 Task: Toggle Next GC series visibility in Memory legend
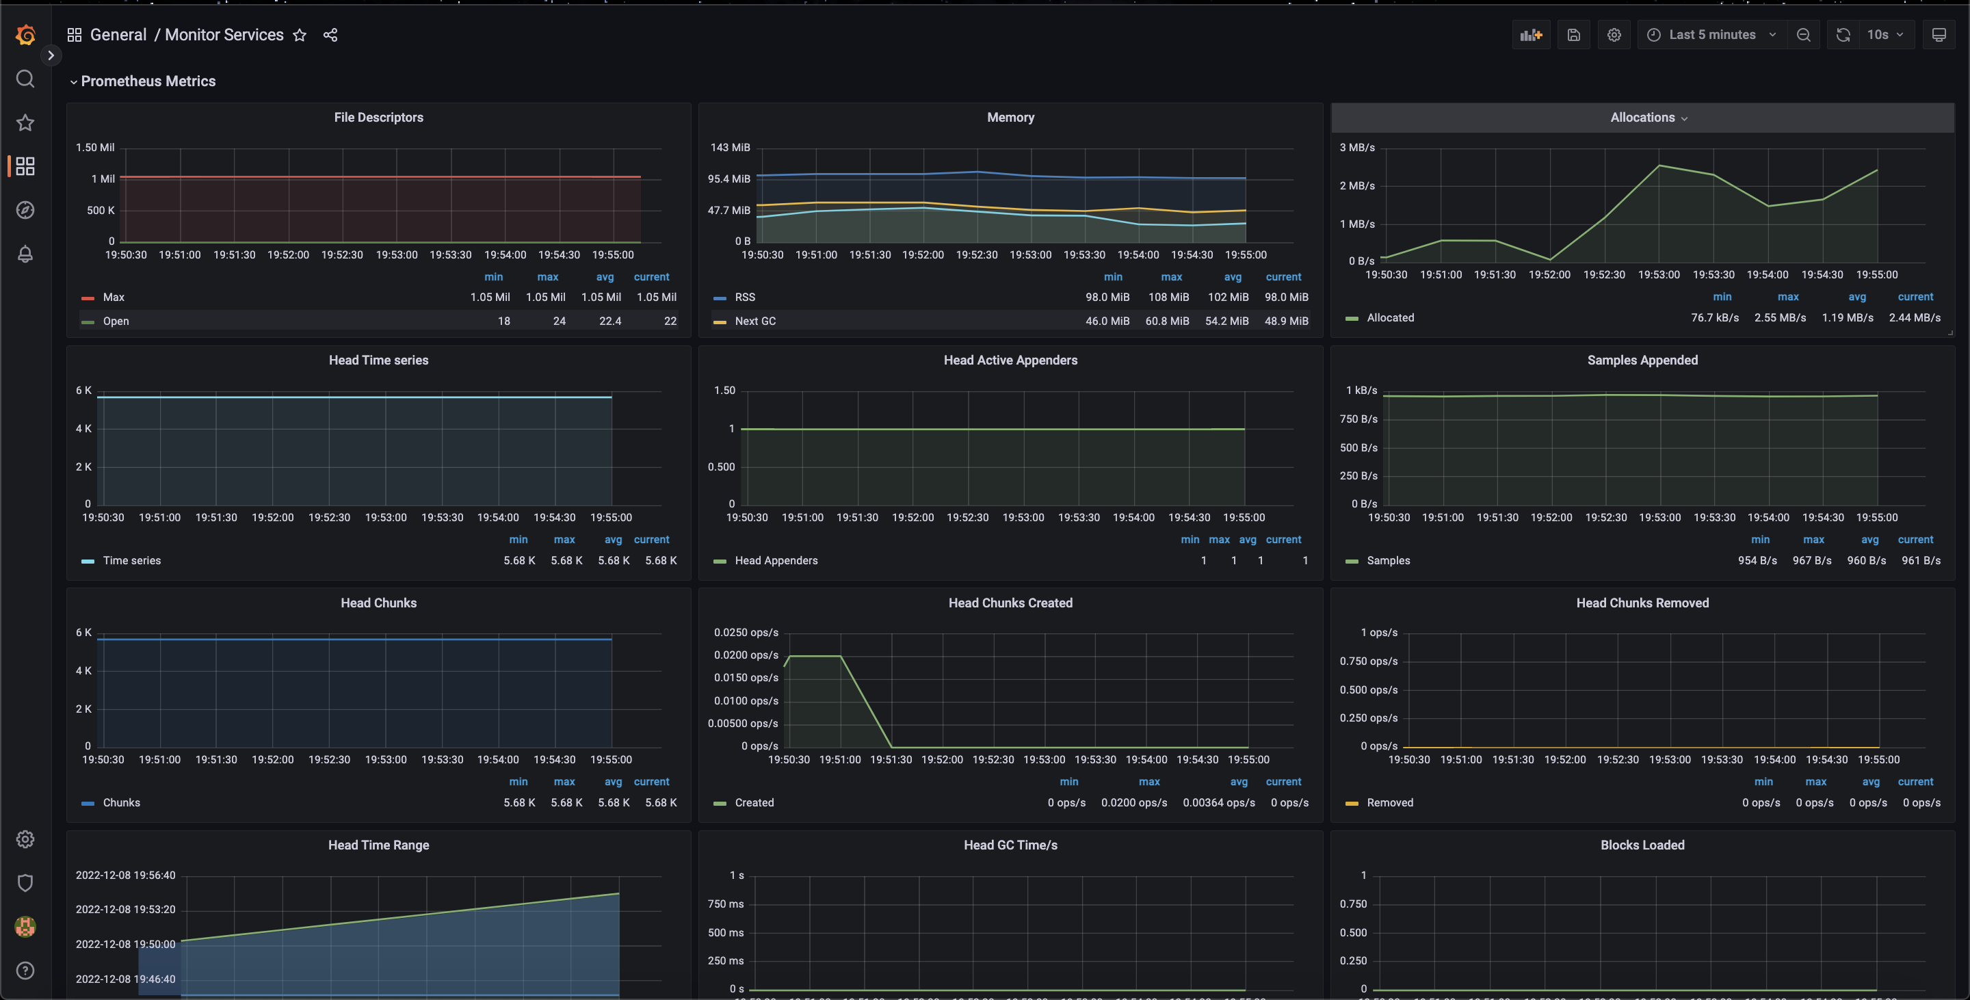tap(754, 321)
